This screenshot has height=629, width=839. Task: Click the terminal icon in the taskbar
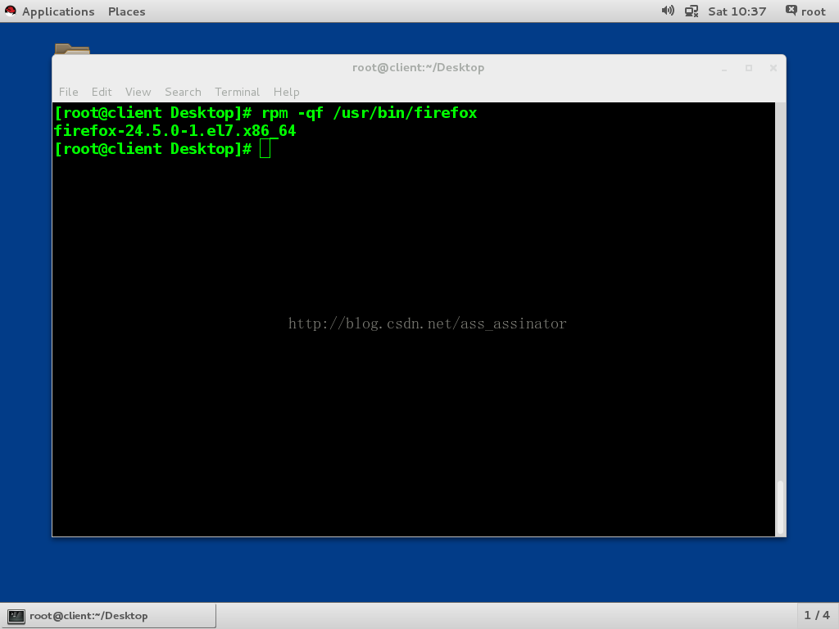click(x=16, y=616)
